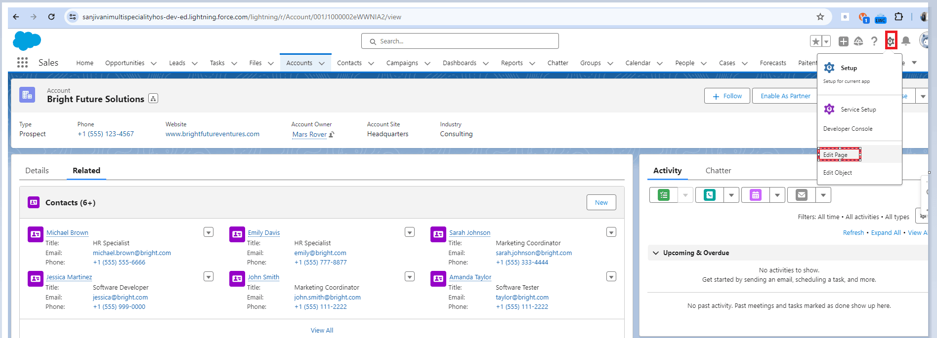
Task: Expand the Opportunities nav dropdown chevron
Action: [x=154, y=63]
